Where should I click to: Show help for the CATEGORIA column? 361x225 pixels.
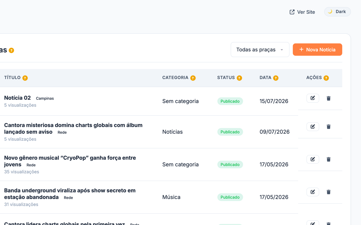click(193, 78)
